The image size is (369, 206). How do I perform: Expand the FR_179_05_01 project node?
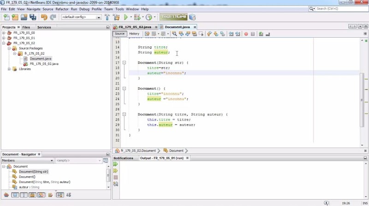4,38
